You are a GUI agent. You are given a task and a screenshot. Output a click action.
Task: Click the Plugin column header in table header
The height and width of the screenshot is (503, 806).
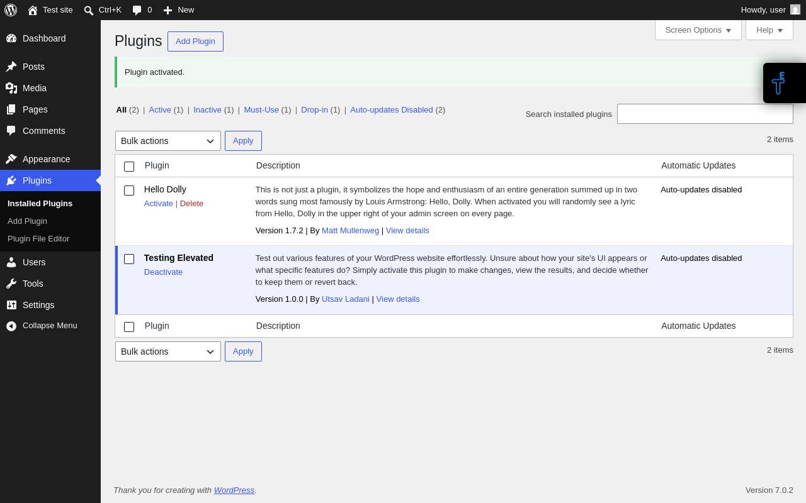point(157,165)
